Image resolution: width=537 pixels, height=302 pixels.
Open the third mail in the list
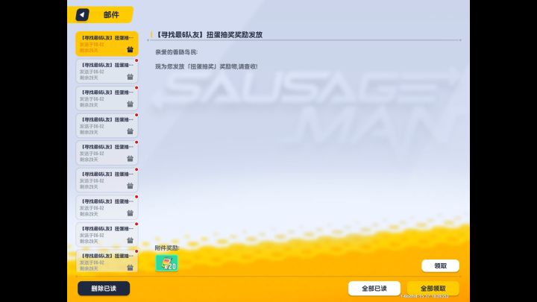tap(107, 98)
